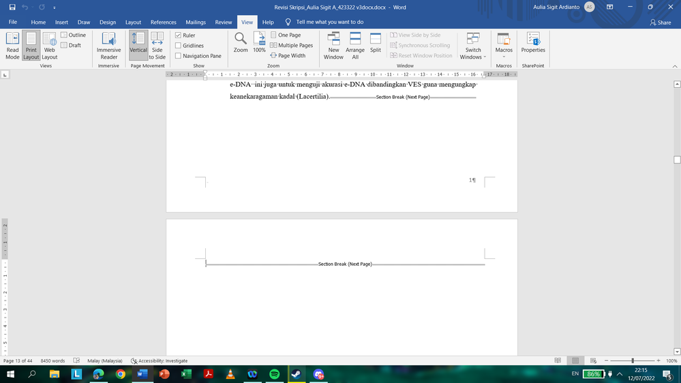Switch to the Home tab

38,22
